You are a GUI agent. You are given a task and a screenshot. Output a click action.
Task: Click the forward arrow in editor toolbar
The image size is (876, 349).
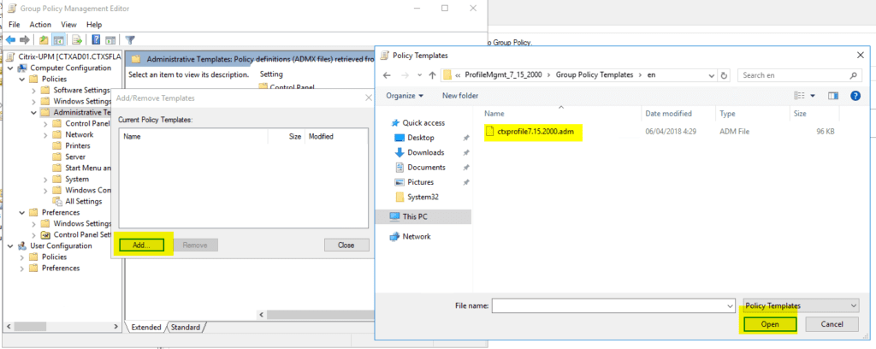pos(24,39)
